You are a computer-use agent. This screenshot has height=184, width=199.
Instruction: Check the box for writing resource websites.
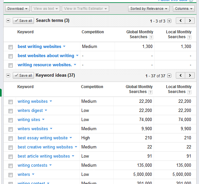(x=10, y=65)
